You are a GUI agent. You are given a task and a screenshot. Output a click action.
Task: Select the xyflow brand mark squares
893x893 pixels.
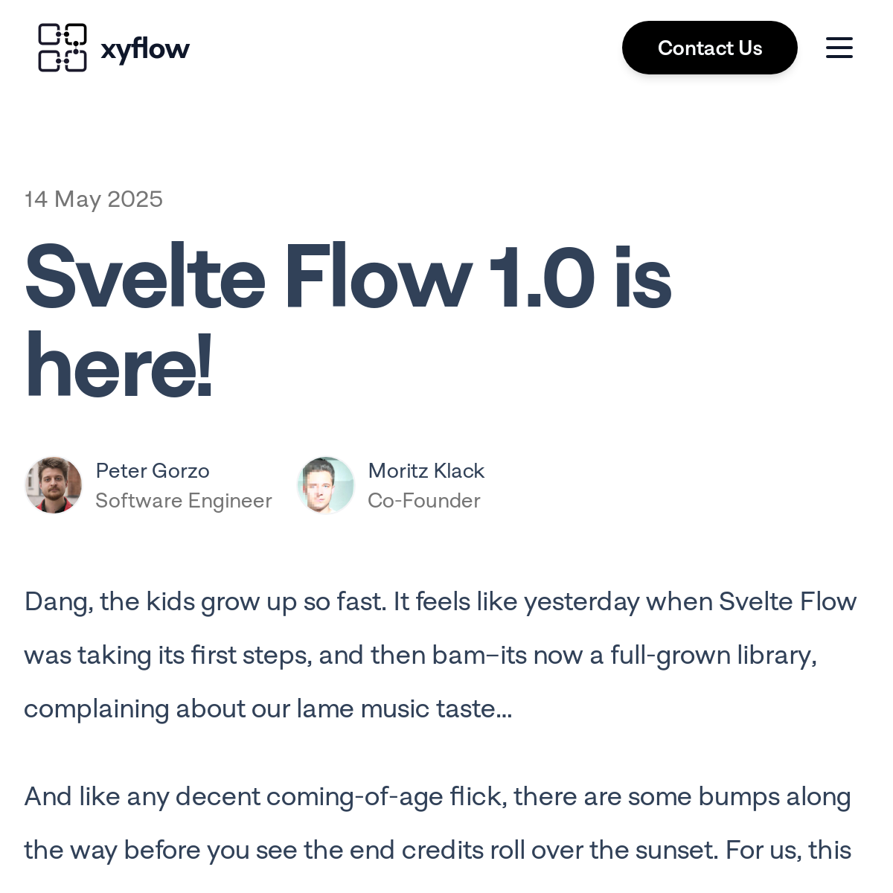62,47
